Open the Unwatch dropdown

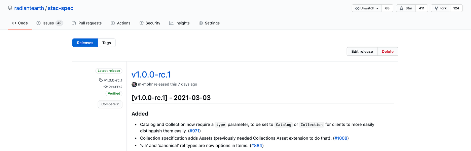[x=367, y=8]
